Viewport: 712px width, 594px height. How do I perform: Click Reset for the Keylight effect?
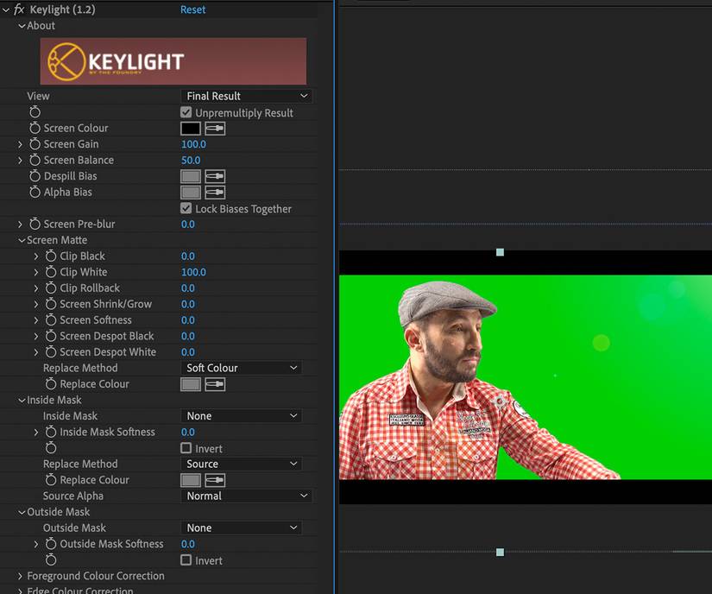(193, 9)
